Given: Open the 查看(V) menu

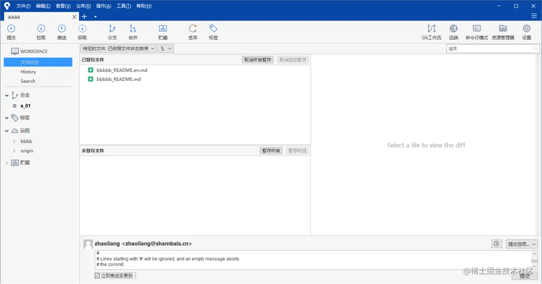Looking at the screenshot, I should (63, 6).
